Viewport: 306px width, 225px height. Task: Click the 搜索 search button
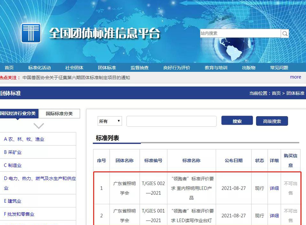tap(237, 121)
